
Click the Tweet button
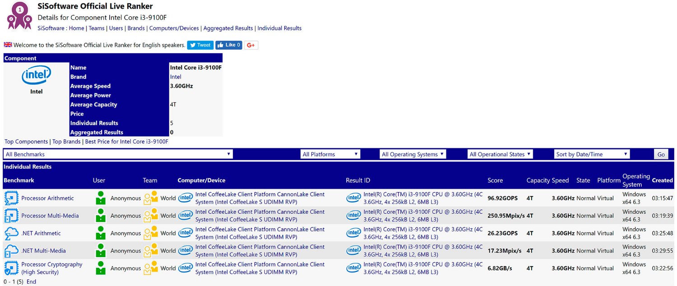200,45
